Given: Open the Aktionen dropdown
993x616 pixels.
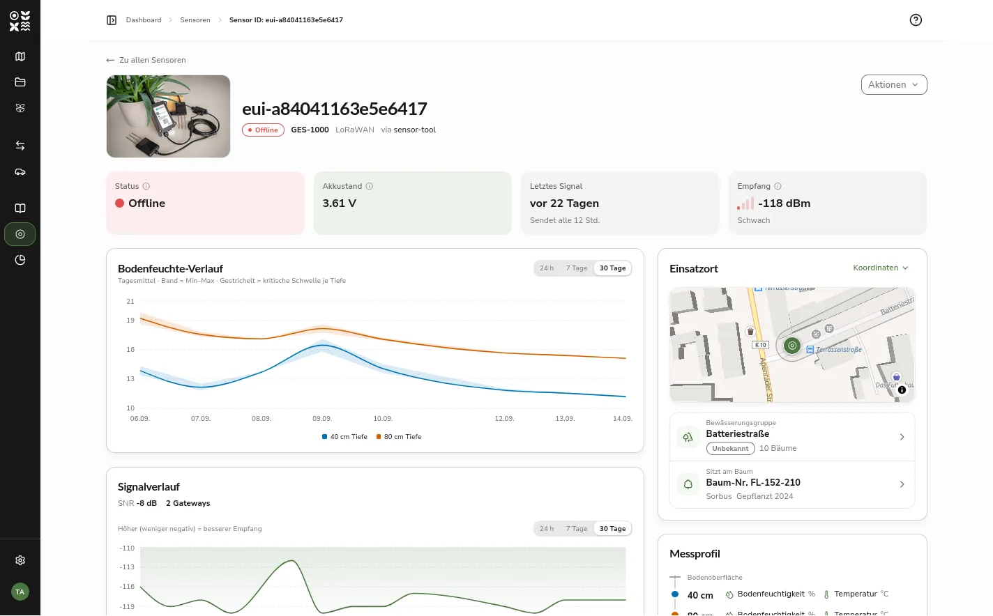Looking at the screenshot, I should [894, 85].
